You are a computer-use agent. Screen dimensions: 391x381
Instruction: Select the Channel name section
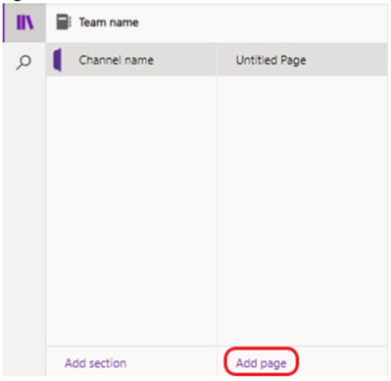130,60
